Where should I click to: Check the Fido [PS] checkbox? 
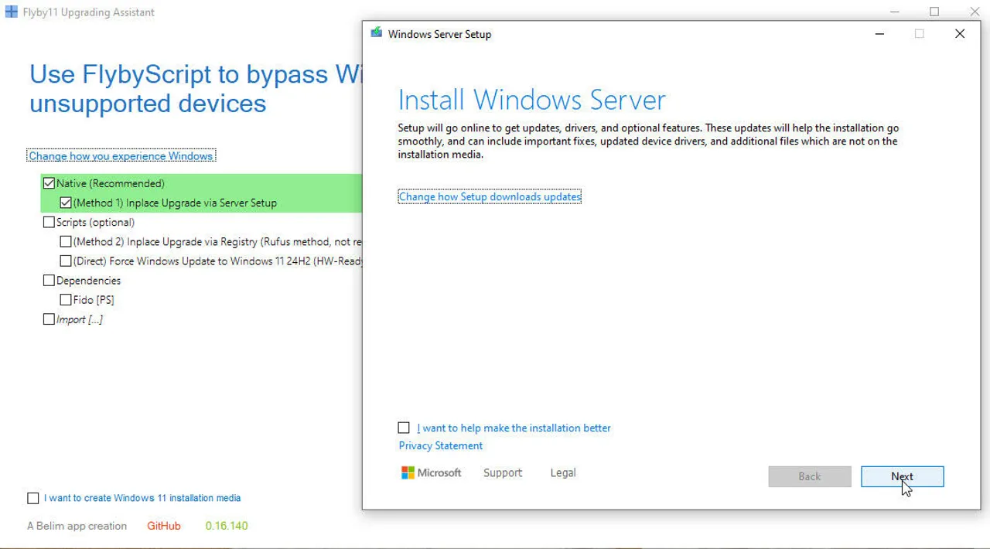(x=66, y=299)
